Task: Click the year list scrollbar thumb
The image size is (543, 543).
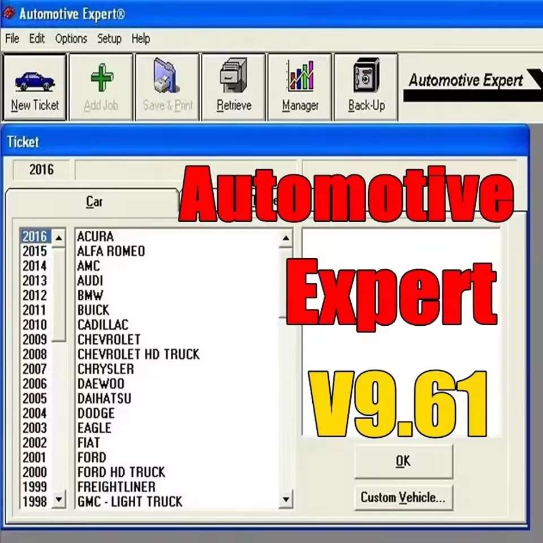Action: [x=59, y=294]
